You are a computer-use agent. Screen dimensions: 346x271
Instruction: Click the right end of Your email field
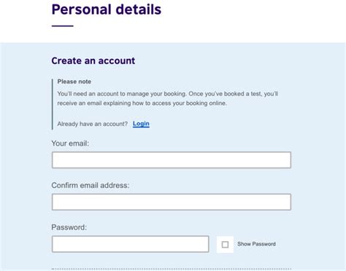tap(285, 160)
